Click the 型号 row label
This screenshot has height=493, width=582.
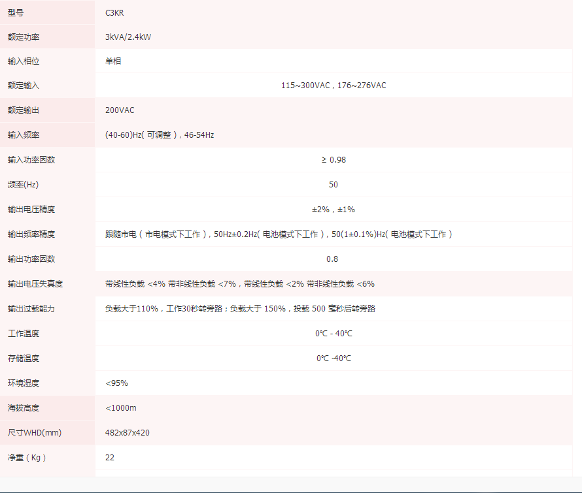pos(16,12)
